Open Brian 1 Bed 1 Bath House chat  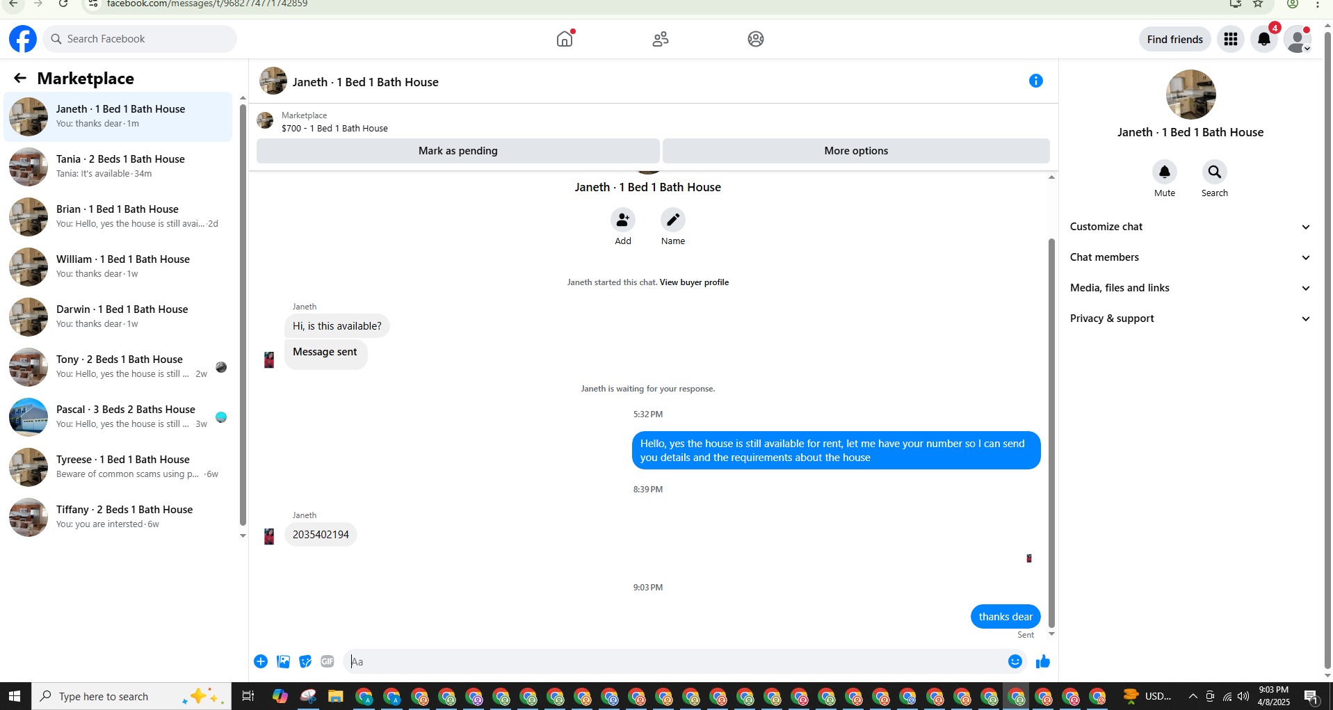118,217
